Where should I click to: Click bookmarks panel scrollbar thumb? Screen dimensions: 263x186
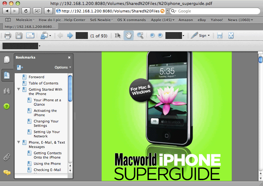(70, 88)
